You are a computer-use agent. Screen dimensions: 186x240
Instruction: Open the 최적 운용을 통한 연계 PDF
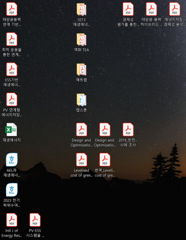tap(12, 39)
